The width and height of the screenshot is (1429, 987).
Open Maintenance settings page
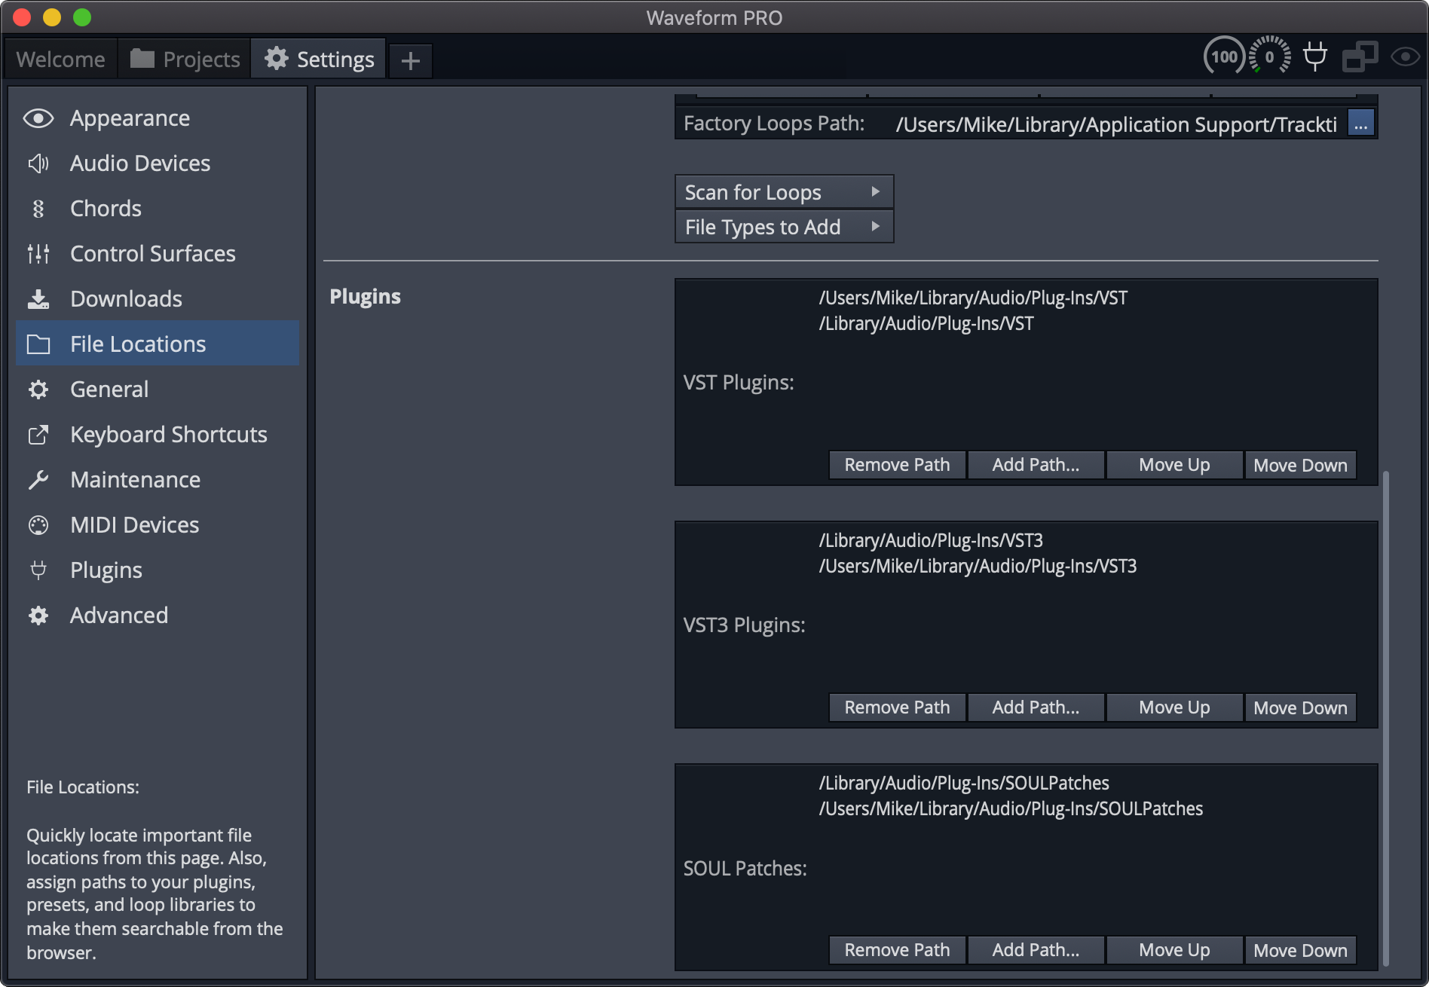point(158,480)
